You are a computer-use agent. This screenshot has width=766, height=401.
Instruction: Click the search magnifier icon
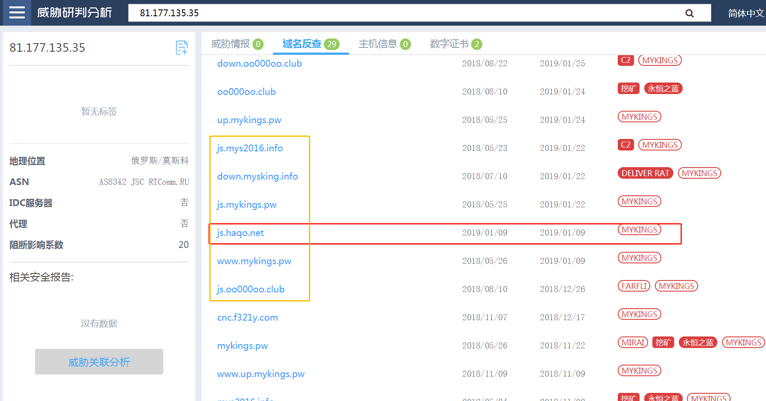pyautogui.click(x=689, y=13)
